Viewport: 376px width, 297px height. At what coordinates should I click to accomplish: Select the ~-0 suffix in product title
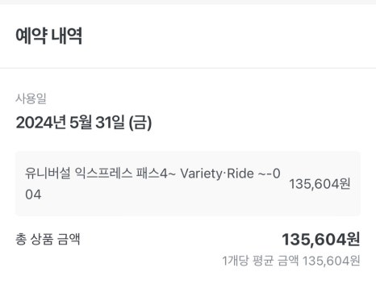coord(269,174)
